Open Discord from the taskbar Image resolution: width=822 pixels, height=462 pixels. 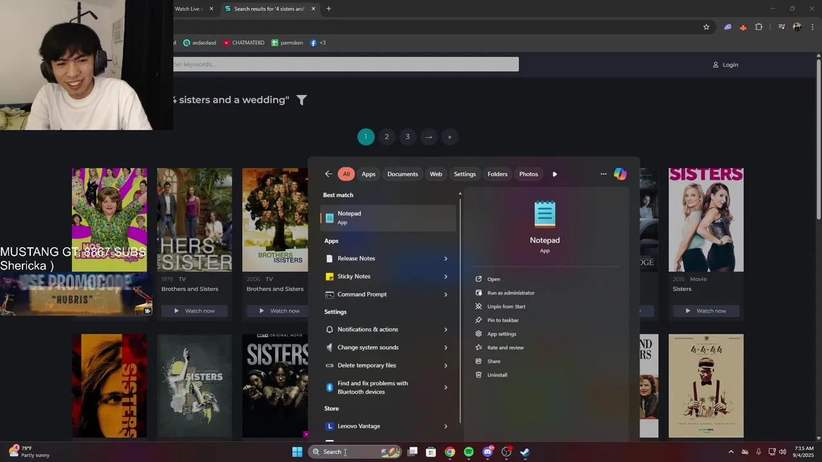tap(487, 452)
